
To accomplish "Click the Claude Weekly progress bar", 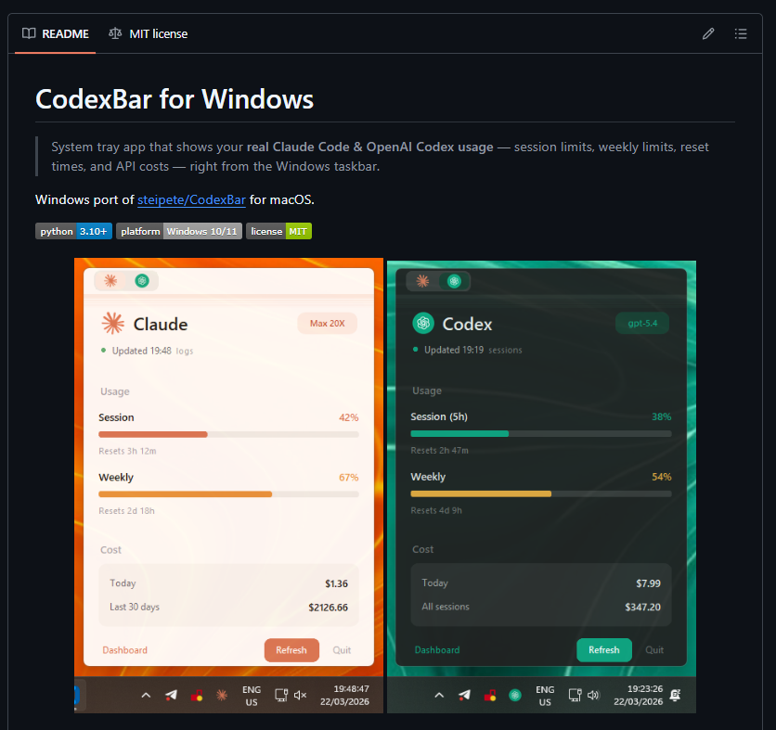I will click(228, 494).
